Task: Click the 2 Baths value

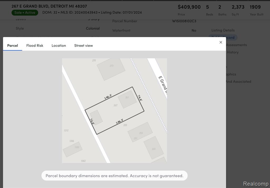Action: 220,7
